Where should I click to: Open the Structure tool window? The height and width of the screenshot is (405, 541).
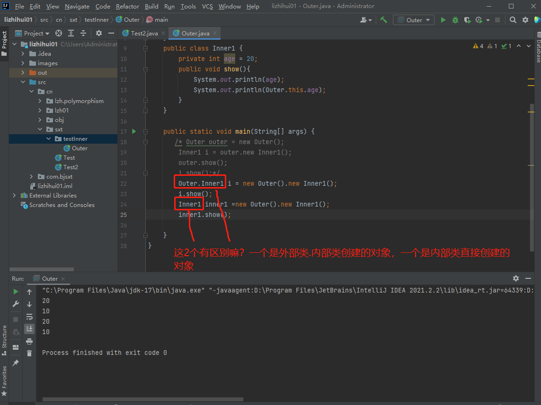click(x=4, y=340)
